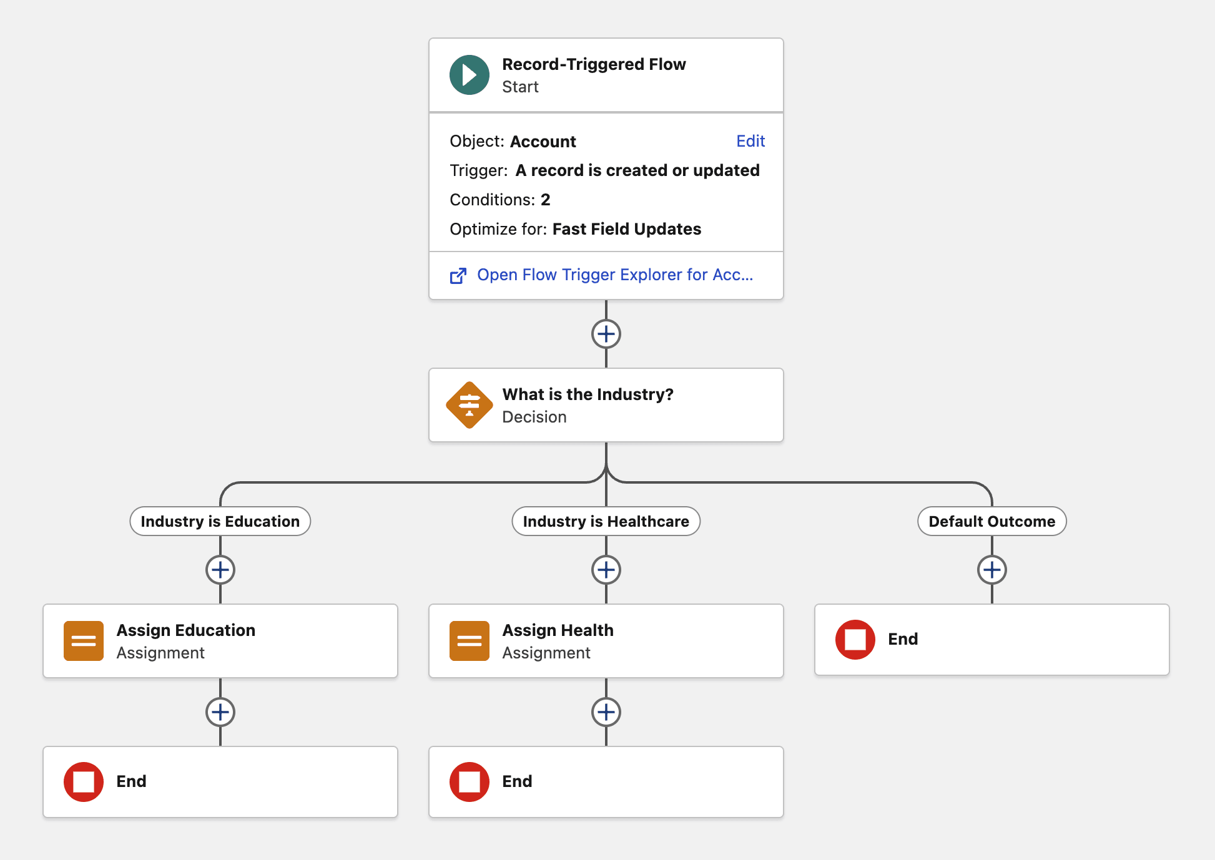Screen dimensions: 1215x860
Task: Click the End icon below Assign Health
Action: [470, 781]
